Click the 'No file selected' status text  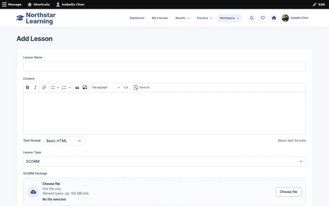(54, 199)
